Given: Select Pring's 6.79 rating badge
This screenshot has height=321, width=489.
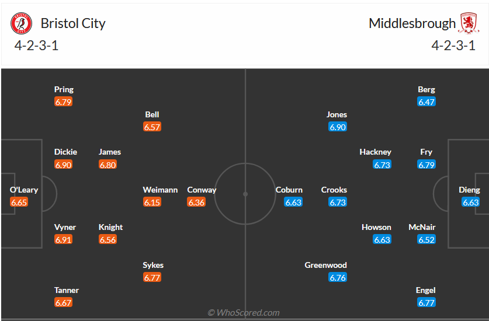Looking at the screenshot, I should (64, 102).
